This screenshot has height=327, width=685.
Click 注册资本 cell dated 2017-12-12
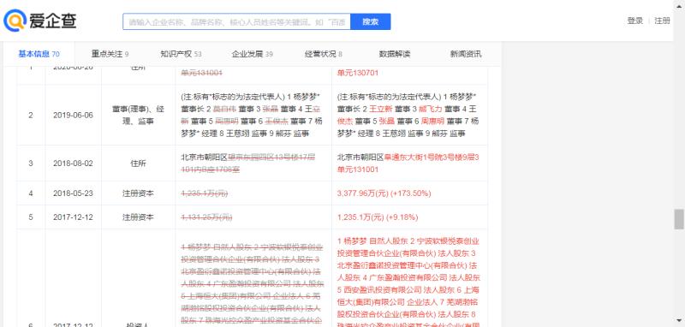click(x=138, y=217)
